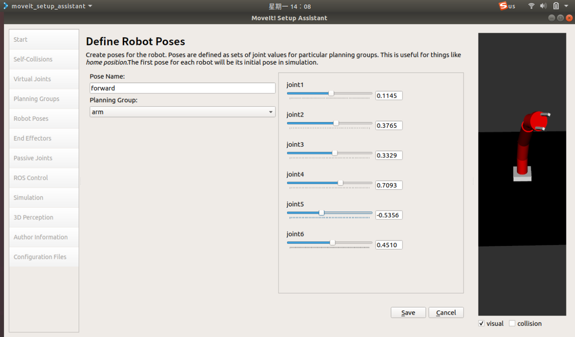The height and width of the screenshot is (337, 575).
Task: Open the system menu arrow in top bar
Action: click(x=566, y=6)
